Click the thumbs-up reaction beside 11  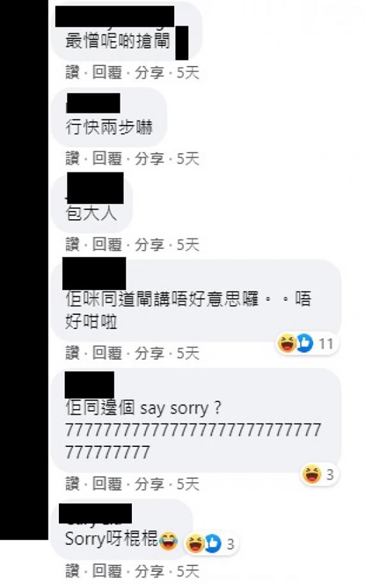click(x=304, y=344)
